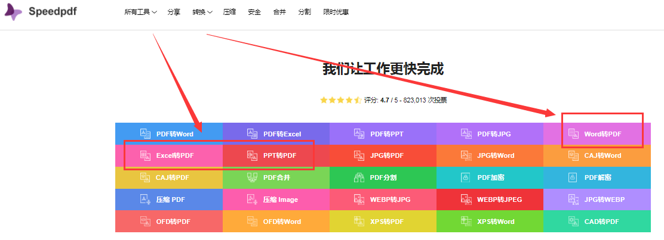Click the PDF转PPT tile icon

pos(359,133)
